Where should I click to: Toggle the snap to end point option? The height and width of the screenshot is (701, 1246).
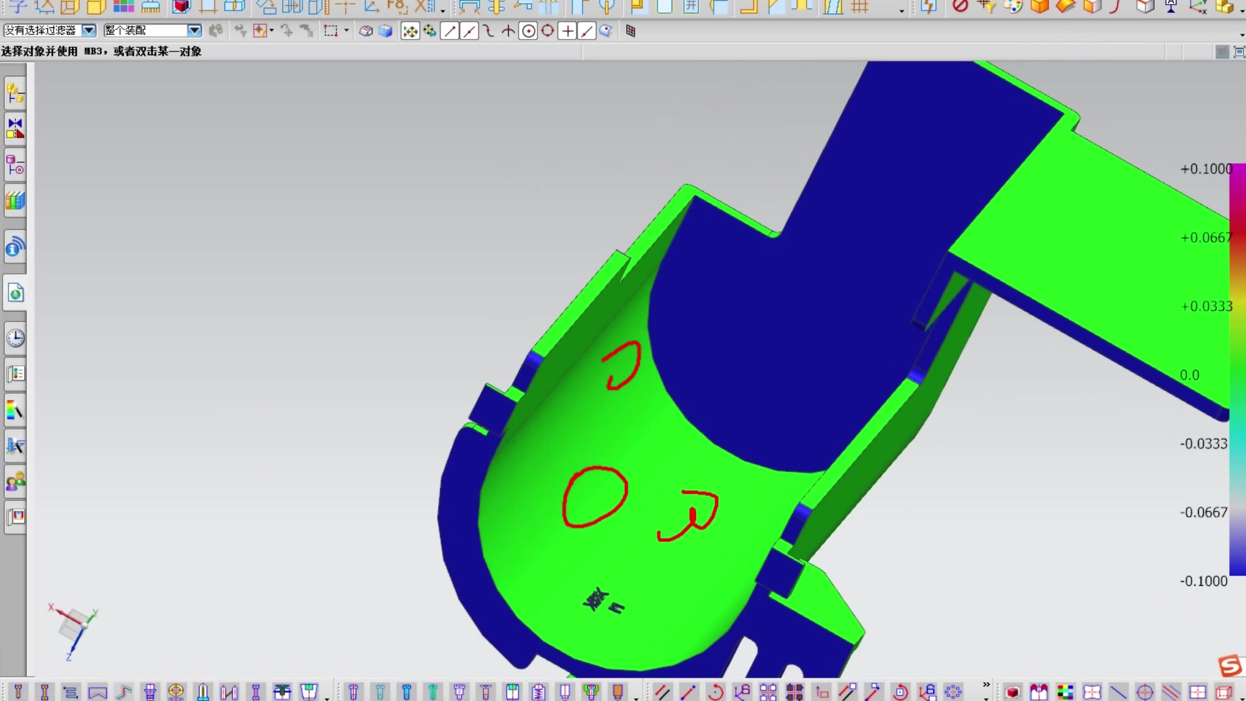450,31
